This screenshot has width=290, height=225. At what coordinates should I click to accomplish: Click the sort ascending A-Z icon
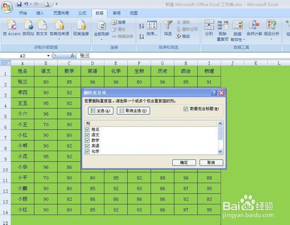point(142,26)
